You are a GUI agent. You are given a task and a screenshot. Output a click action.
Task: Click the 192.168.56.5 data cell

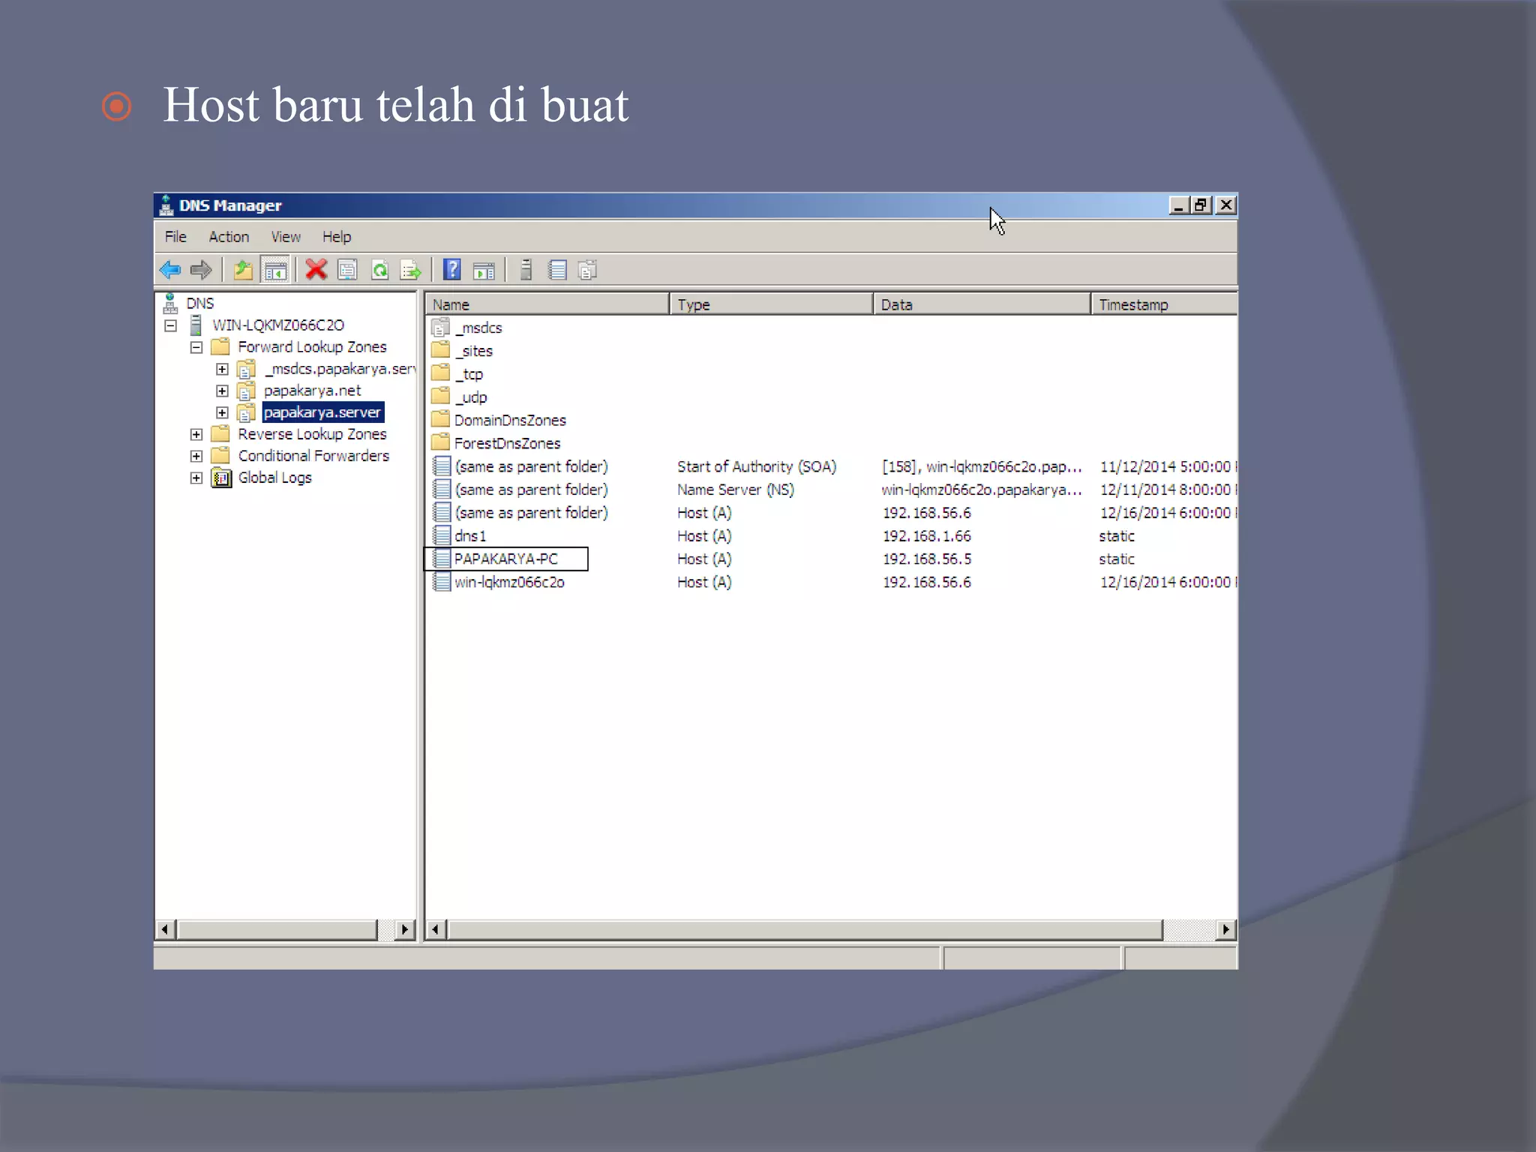pos(926,559)
